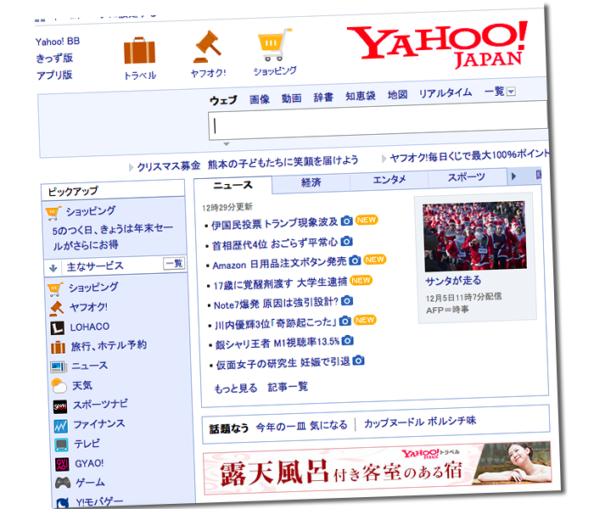Focus the web search input field

coord(378,120)
